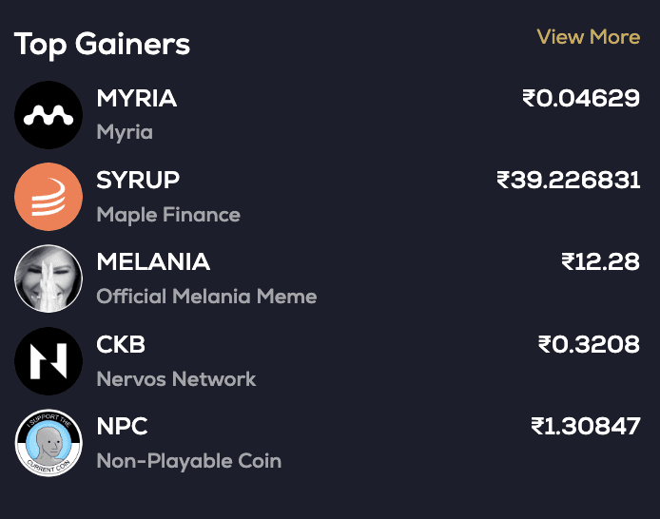The image size is (660, 519).
Task: Click the MYRIA price ₹0.04629
Action: [580, 98]
